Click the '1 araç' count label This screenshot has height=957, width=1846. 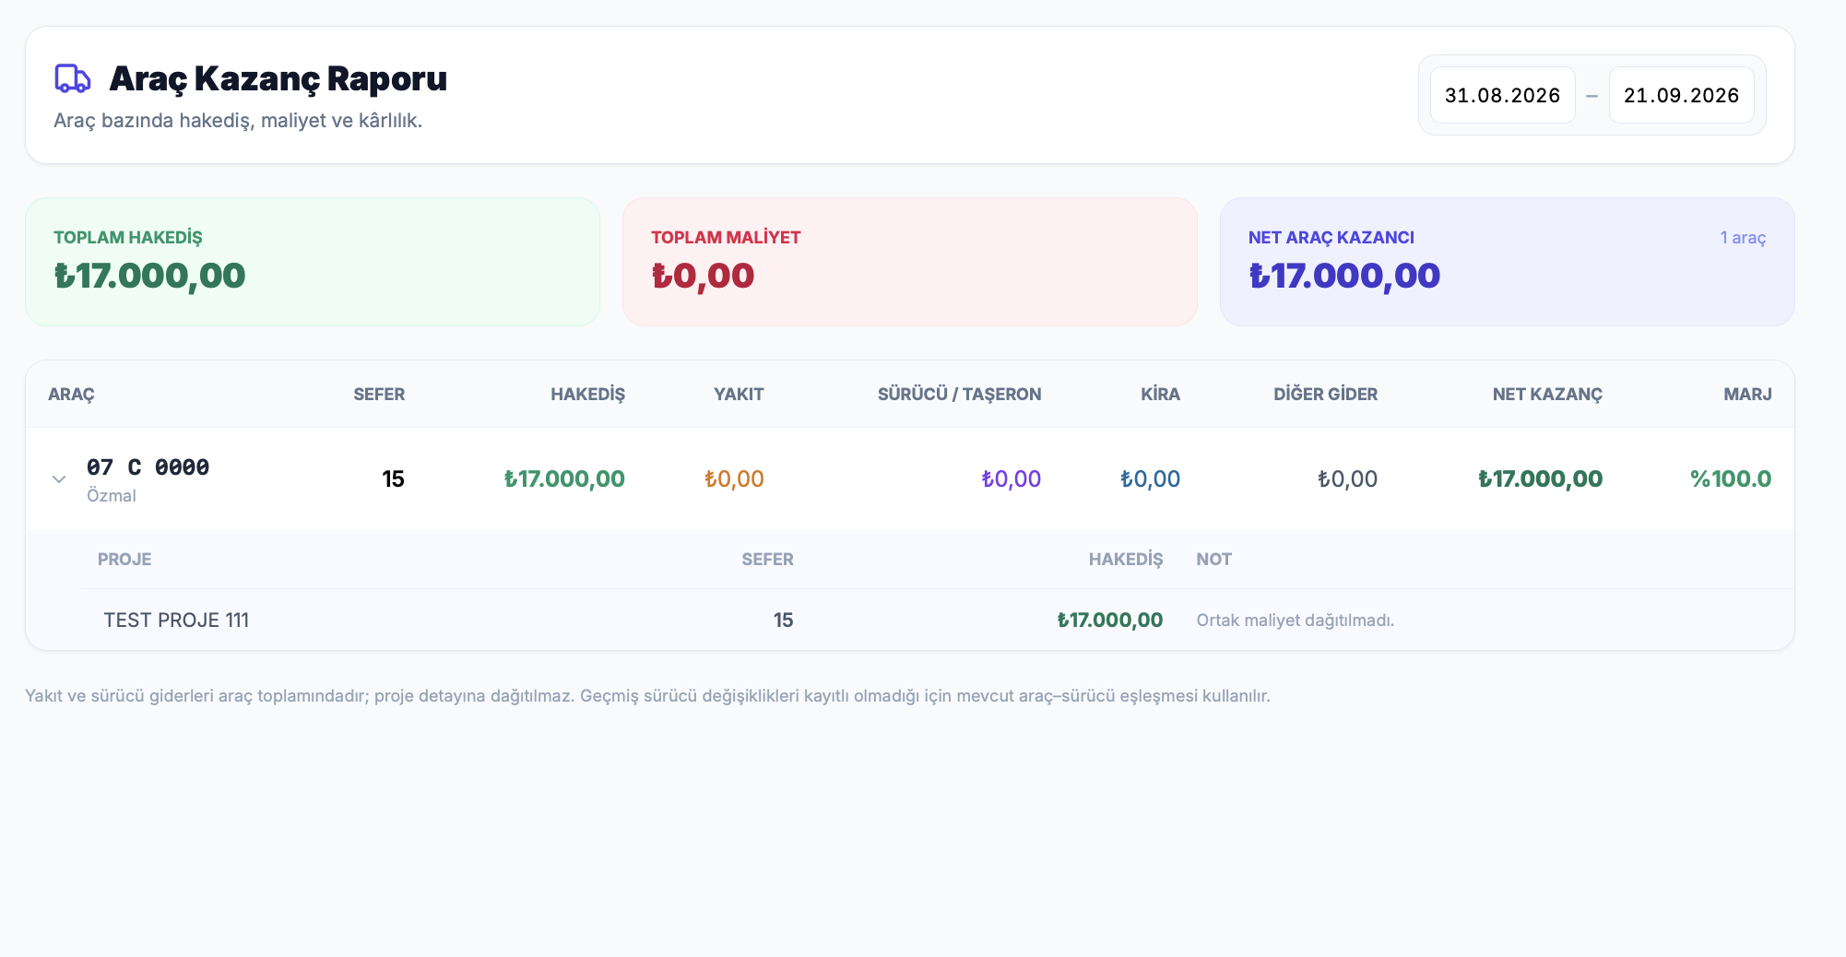point(1743,238)
